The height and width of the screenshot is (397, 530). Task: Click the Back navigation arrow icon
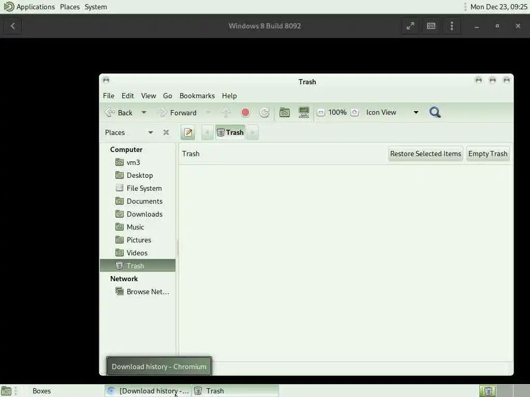pyautogui.click(x=110, y=112)
